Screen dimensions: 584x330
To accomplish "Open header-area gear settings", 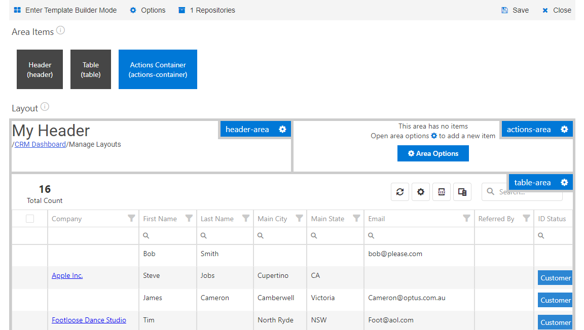I will click(282, 129).
